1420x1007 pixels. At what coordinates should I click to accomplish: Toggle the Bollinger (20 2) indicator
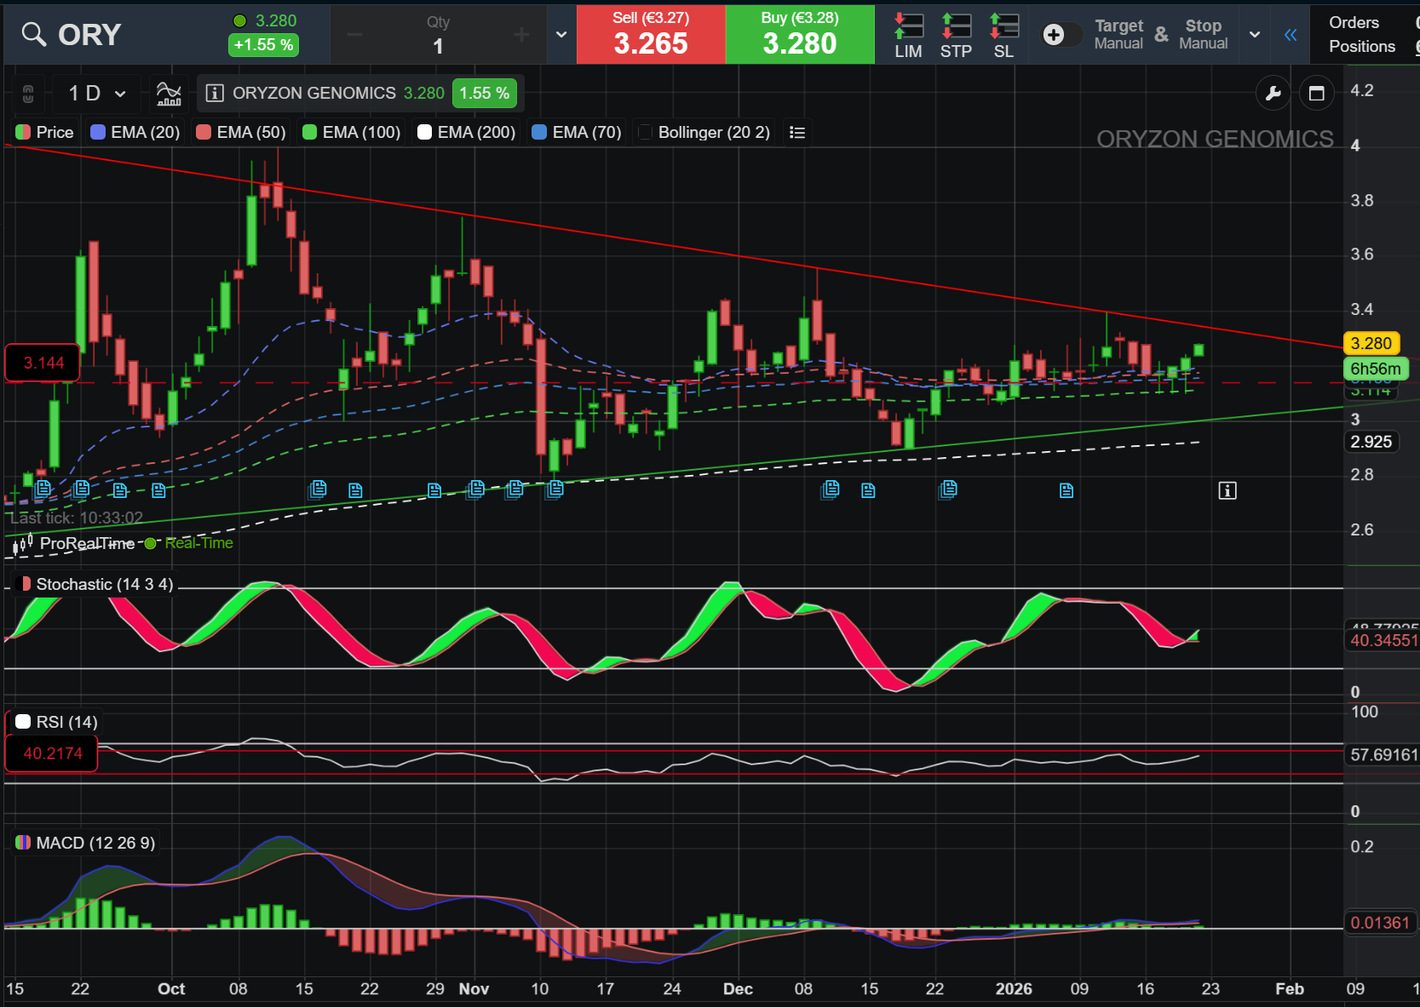tap(704, 132)
